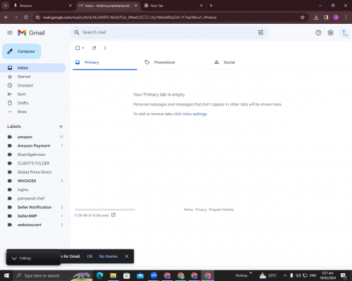Create a new label with plus icon

(x=61, y=126)
